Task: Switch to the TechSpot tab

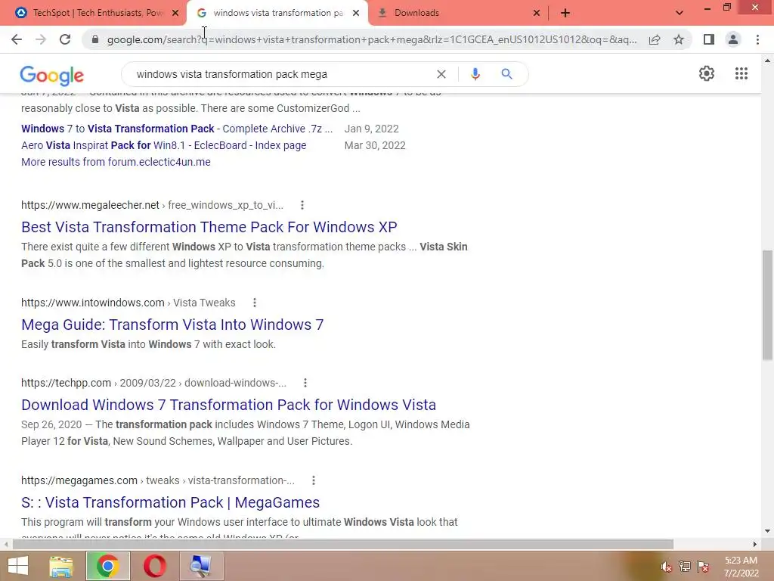Action: 94,13
